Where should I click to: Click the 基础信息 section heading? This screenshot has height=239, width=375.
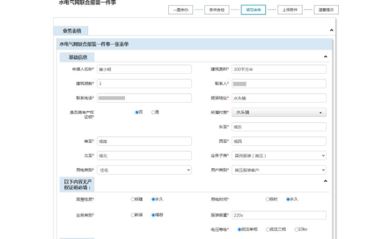tap(77, 57)
